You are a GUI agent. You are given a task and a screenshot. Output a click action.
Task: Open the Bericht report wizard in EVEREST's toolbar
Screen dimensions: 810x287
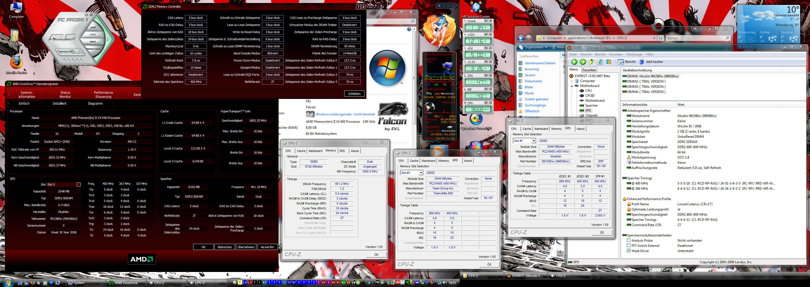[626, 62]
